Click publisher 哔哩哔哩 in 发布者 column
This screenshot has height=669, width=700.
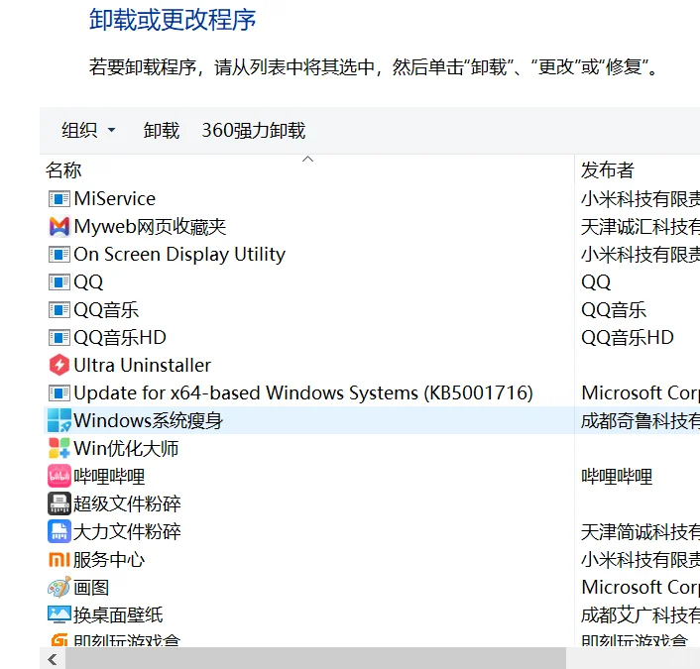pyautogui.click(x=617, y=476)
